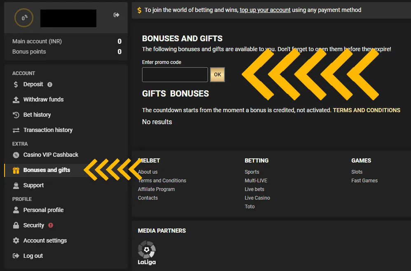This screenshot has width=411, height=271.
Task: Click the profile completion 0% circle icon
Action: 23,18
